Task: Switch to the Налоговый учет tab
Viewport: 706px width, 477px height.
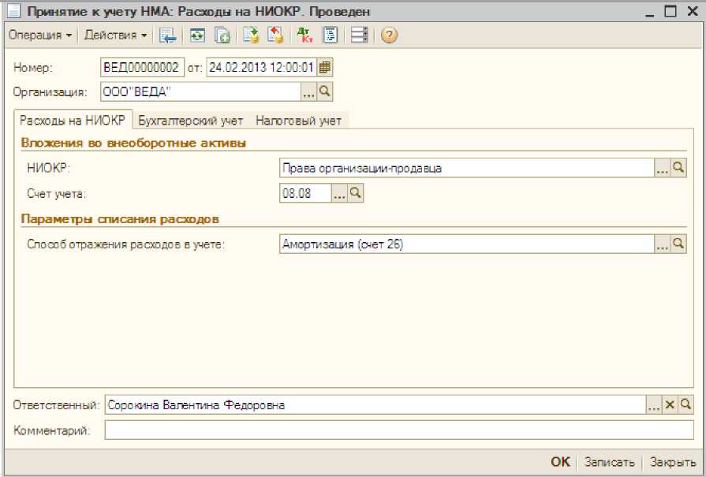Action: point(298,121)
